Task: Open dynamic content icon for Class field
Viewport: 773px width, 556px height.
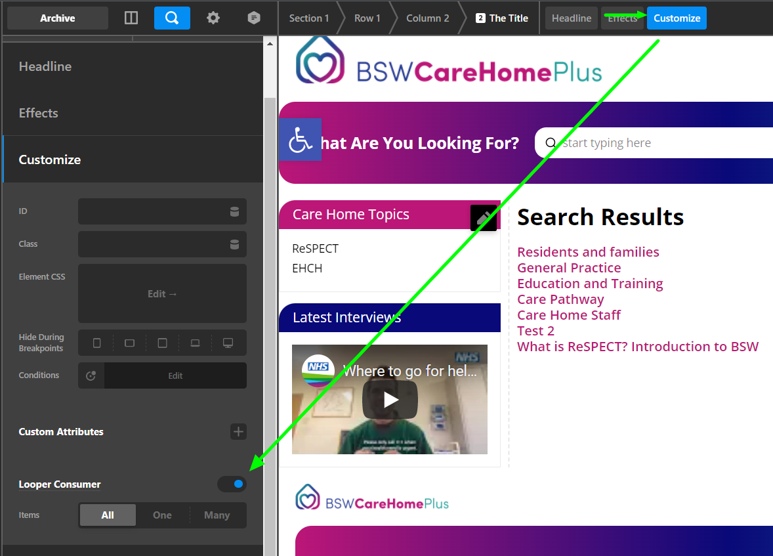Action: (x=235, y=245)
